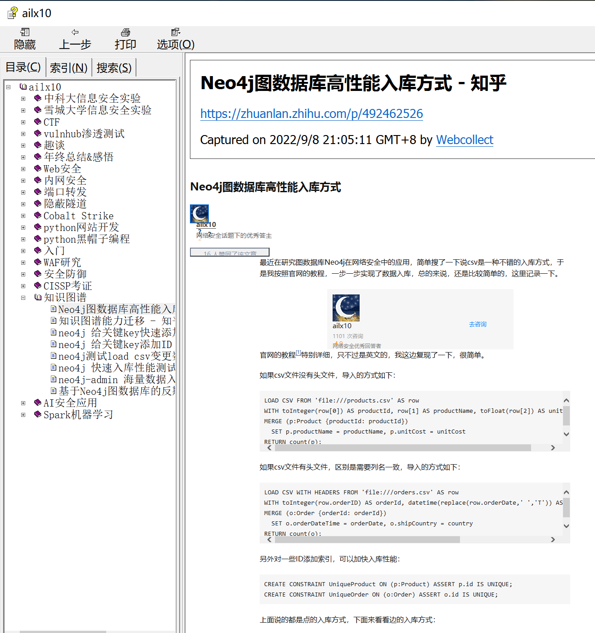
Task: Open the zhuanlan.zhihu.com article link
Action: pos(311,113)
